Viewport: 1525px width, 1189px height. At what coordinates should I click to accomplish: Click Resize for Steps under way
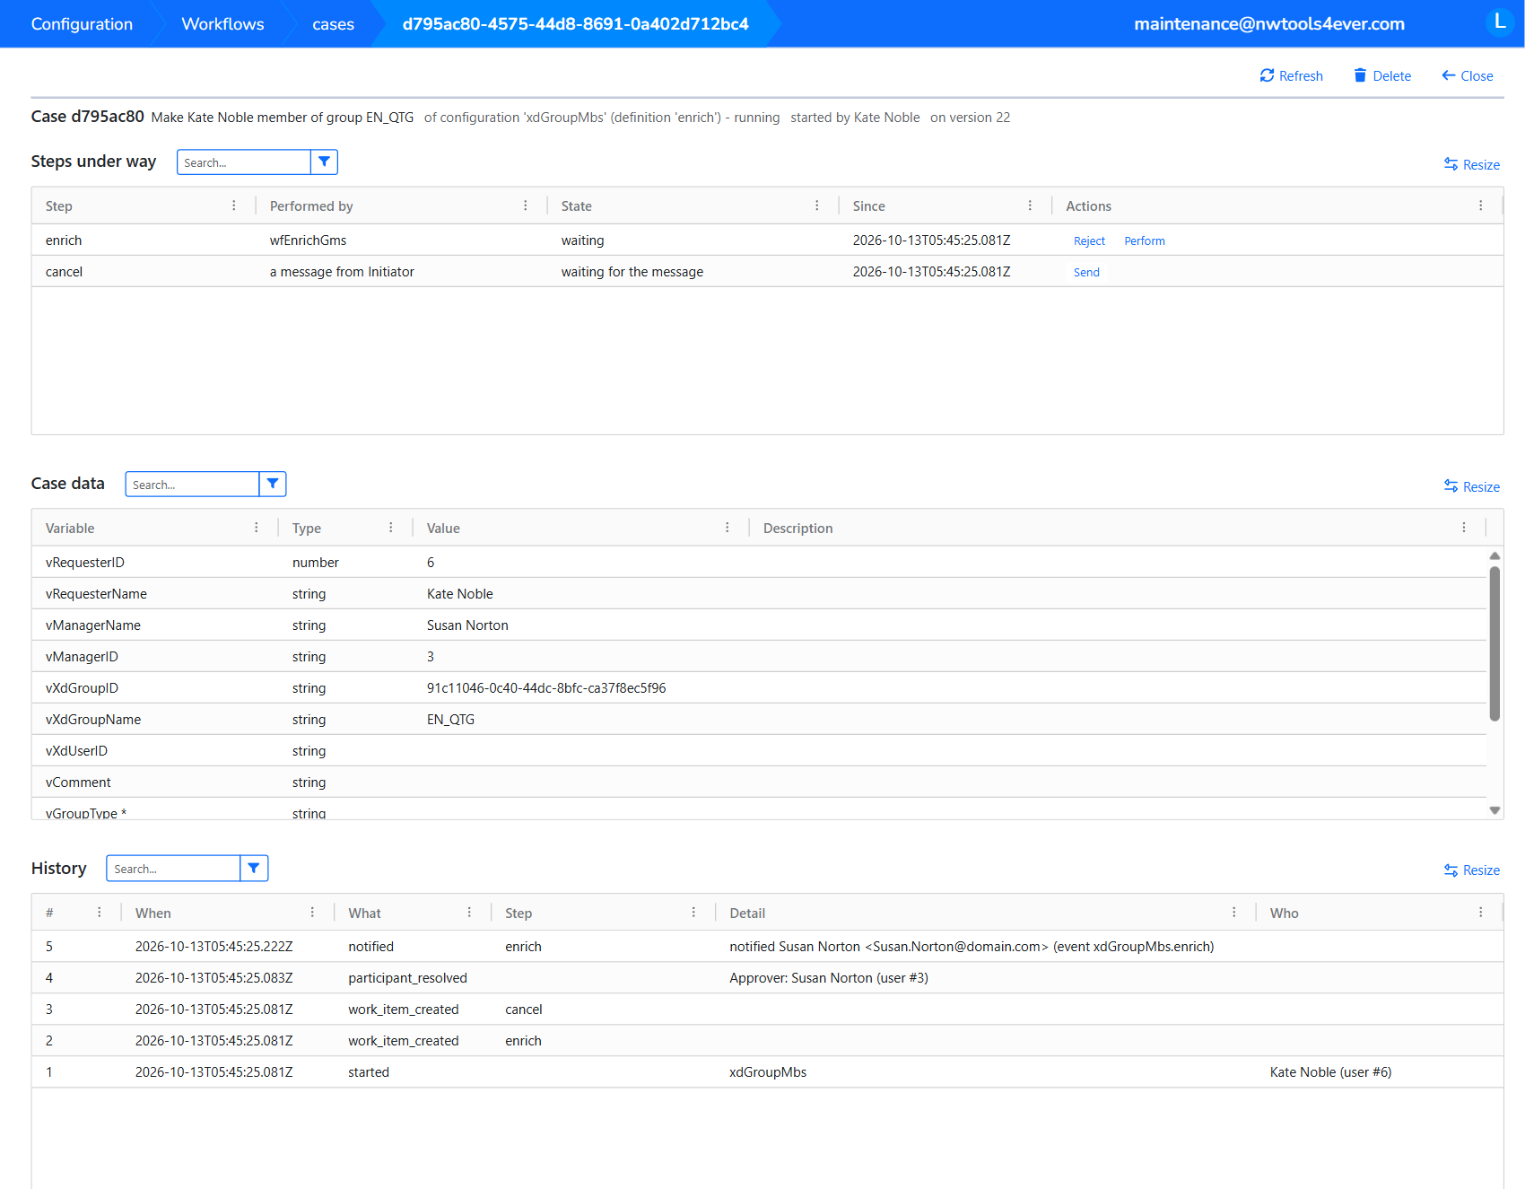pyautogui.click(x=1471, y=164)
